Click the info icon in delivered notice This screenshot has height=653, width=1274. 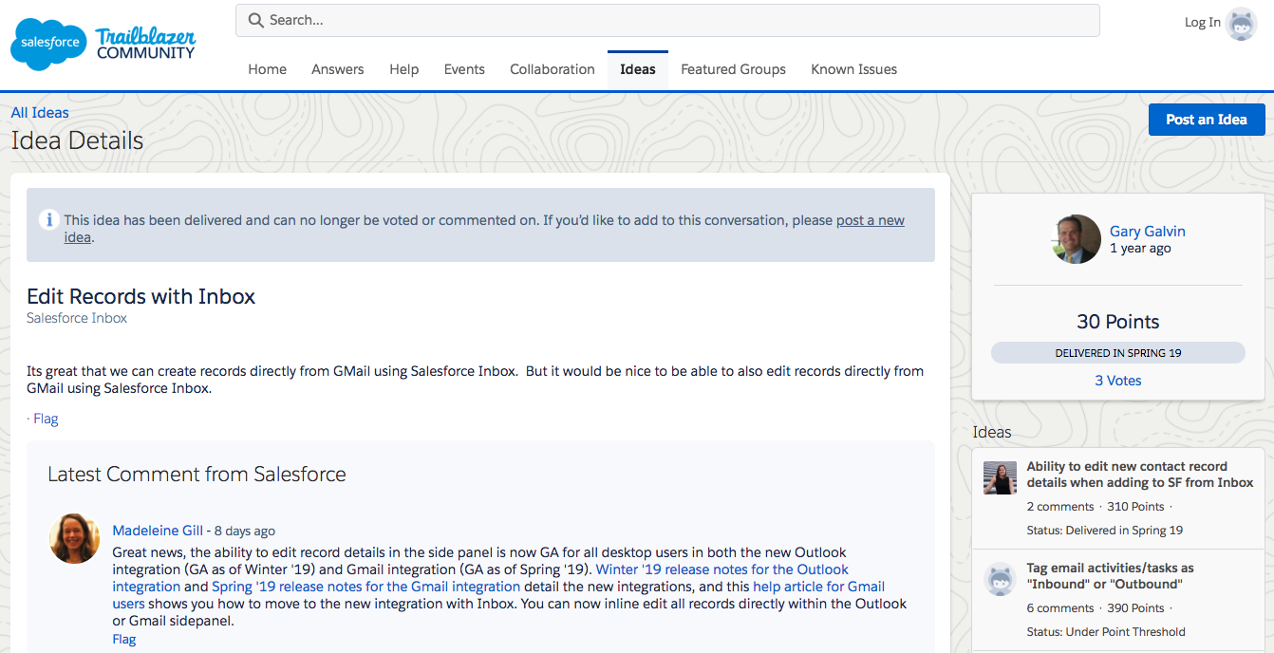point(48,219)
